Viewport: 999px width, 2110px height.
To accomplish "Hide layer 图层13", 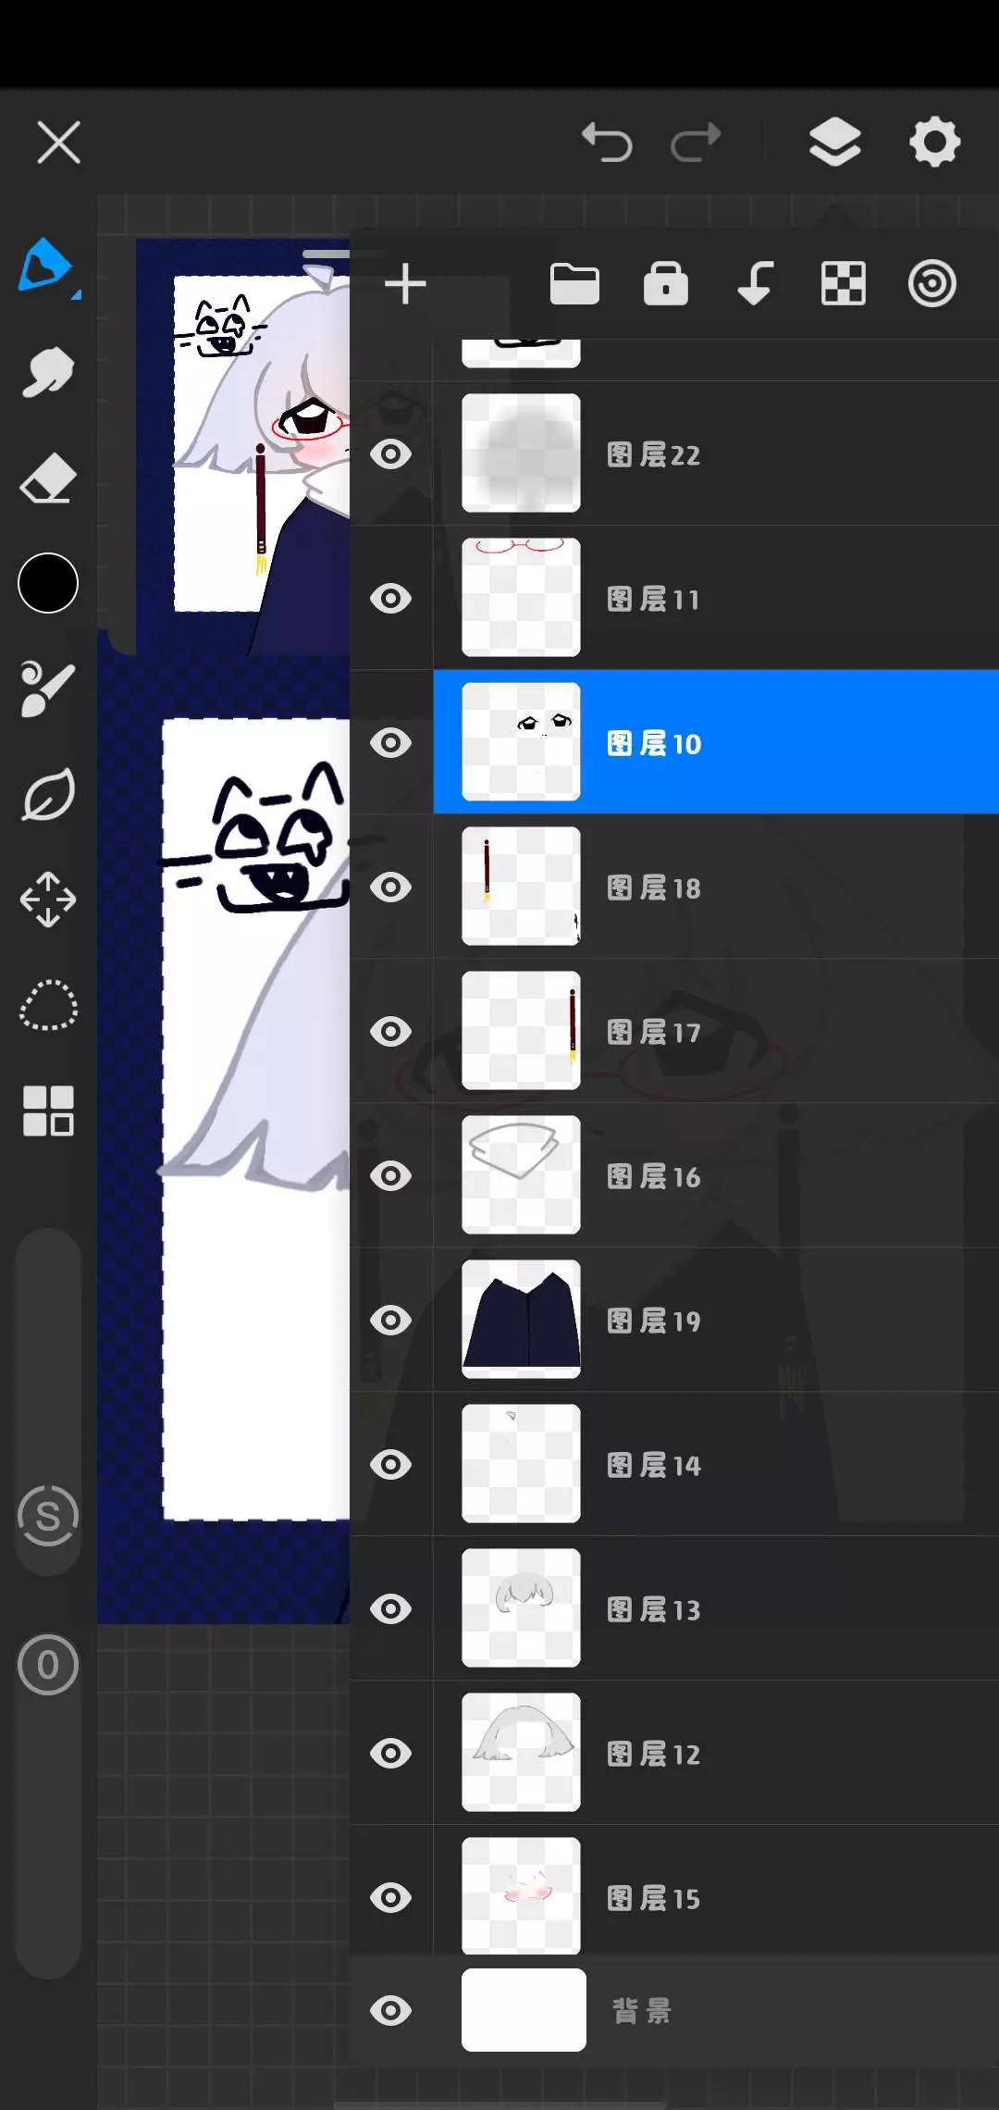I will (391, 1609).
